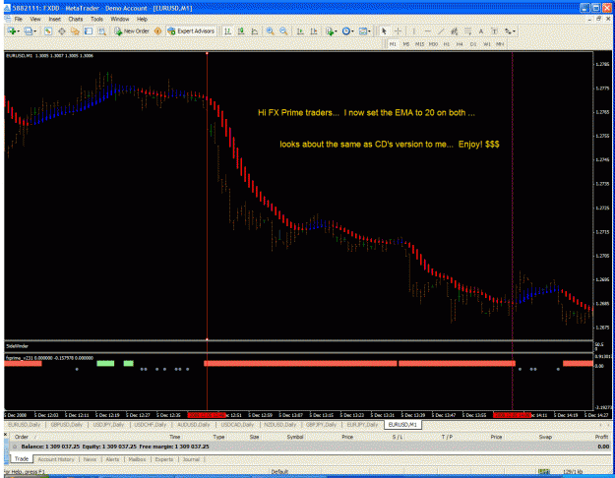The height and width of the screenshot is (478, 615).
Task: Open a new chart with the plus icon
Action: click(x=12, y=30)
